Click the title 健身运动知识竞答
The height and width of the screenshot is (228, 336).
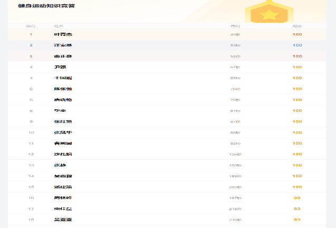click(x=46, y=6)
